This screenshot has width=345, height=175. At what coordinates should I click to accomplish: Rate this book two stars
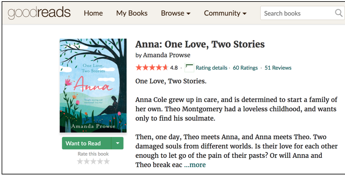pyautogui.click(x=87, y=162)
